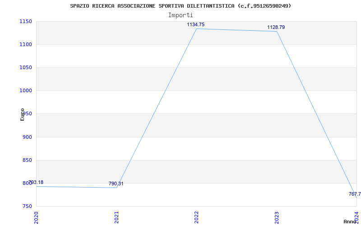Click the 793.18 data label
This screenshot has height=226, width=361.
tap(36, 183)
